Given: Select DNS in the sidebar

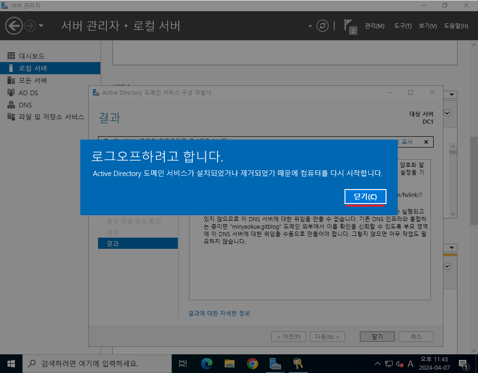Looking at the screenshot, I should click(x=50, y=105).
